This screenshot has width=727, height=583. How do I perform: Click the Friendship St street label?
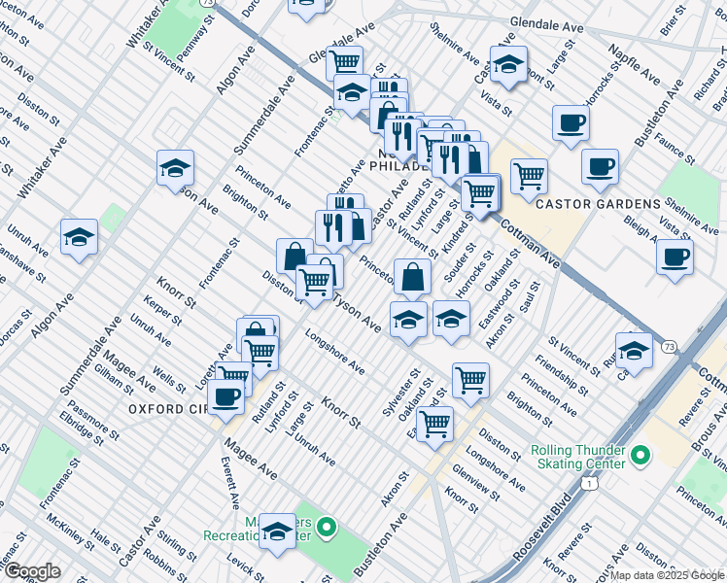pyautogui.click(x=562, y=375)
